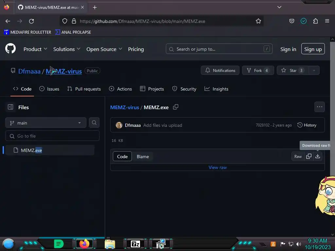Click the Raw button
The image size is (335, 251).
point(298,157)
